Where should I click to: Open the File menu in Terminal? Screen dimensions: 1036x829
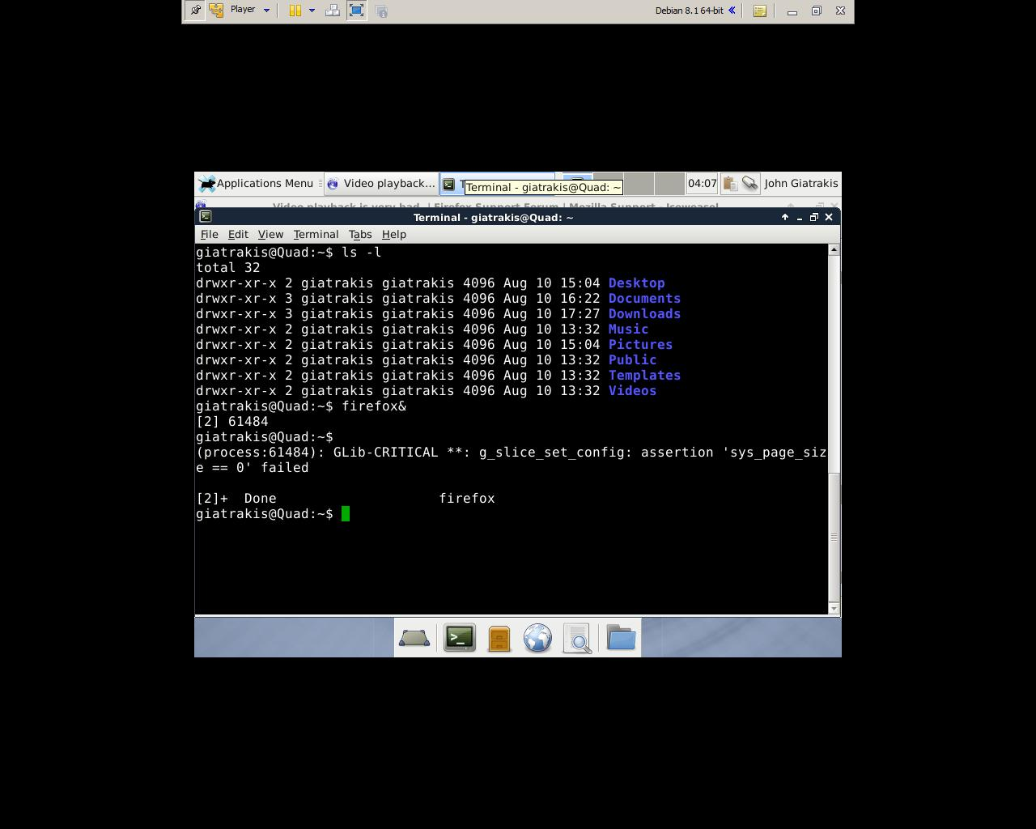point(209,234)
